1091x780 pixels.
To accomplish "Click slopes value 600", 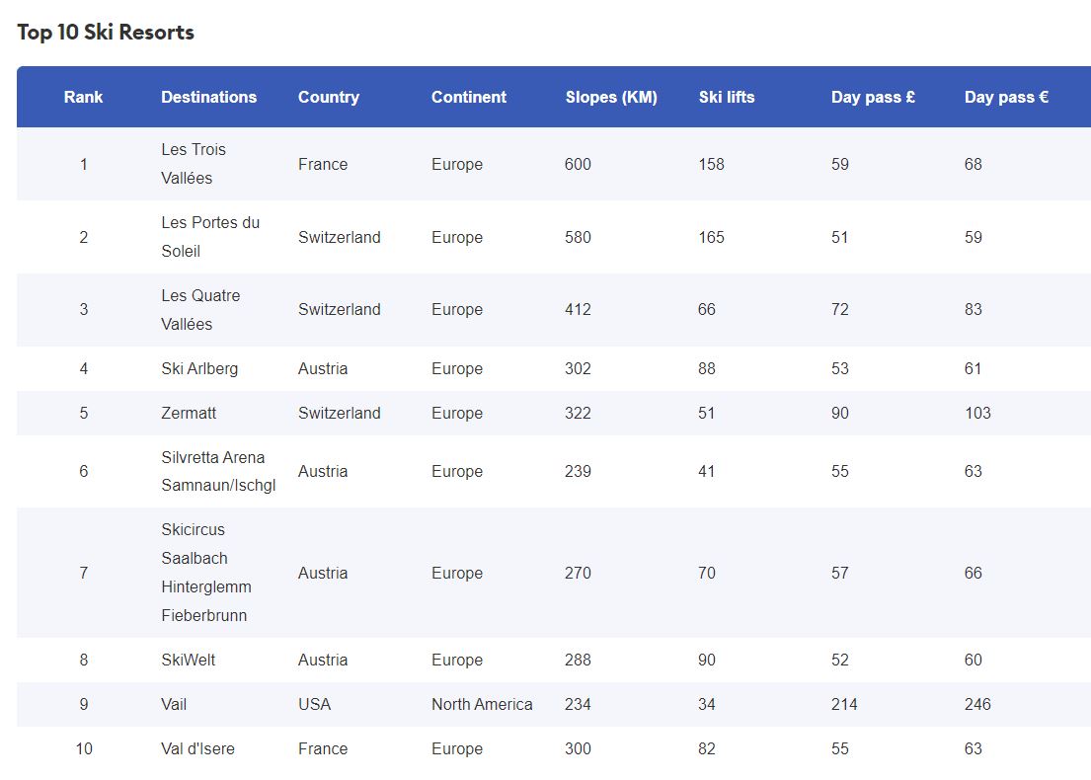I will pyautogui.click(x=578, y=164).
